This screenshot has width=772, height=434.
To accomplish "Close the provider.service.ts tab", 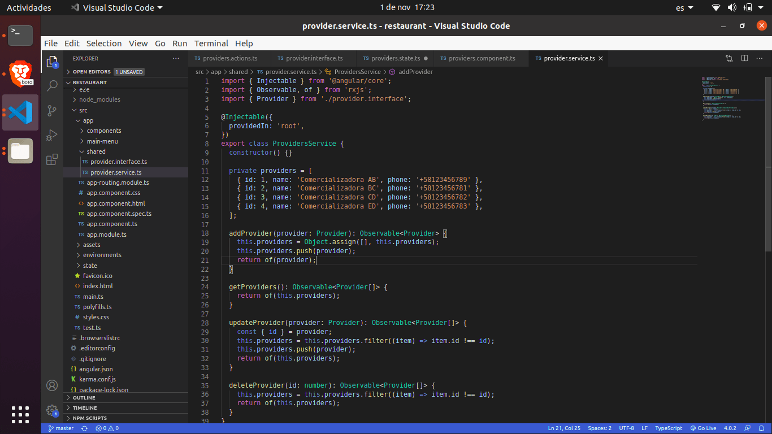I will pos(601,58).
